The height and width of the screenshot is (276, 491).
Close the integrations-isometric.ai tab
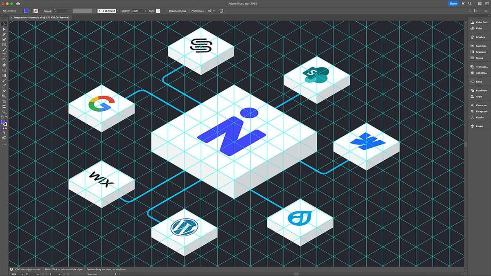11,18
